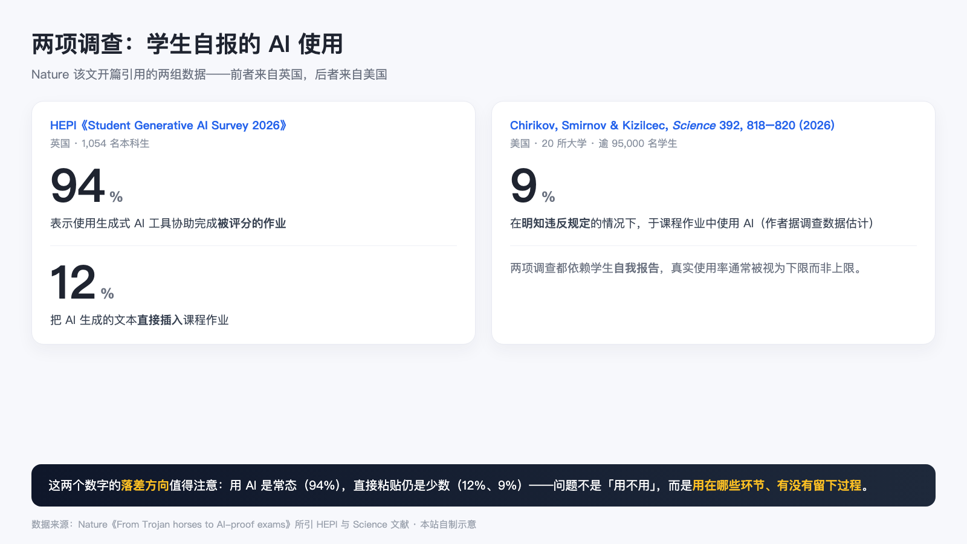Open the Chirikov, Smirnov & Kizilcec Science citation link
The width and height of the screenshot is (967, 544).
click(672, 125)
